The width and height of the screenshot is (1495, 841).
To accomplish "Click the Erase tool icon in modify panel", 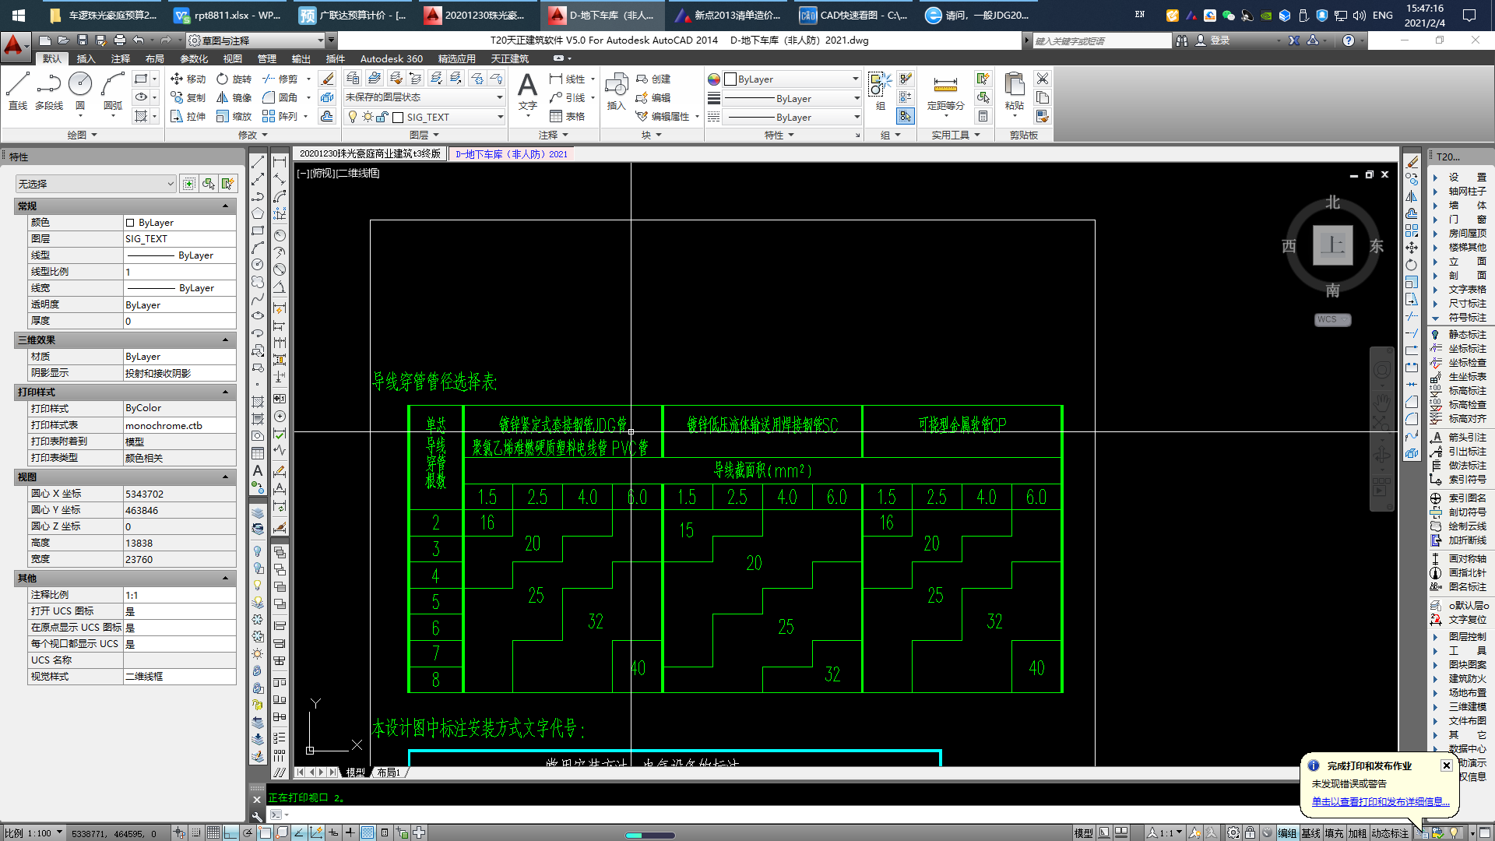I will click(327, 79).
